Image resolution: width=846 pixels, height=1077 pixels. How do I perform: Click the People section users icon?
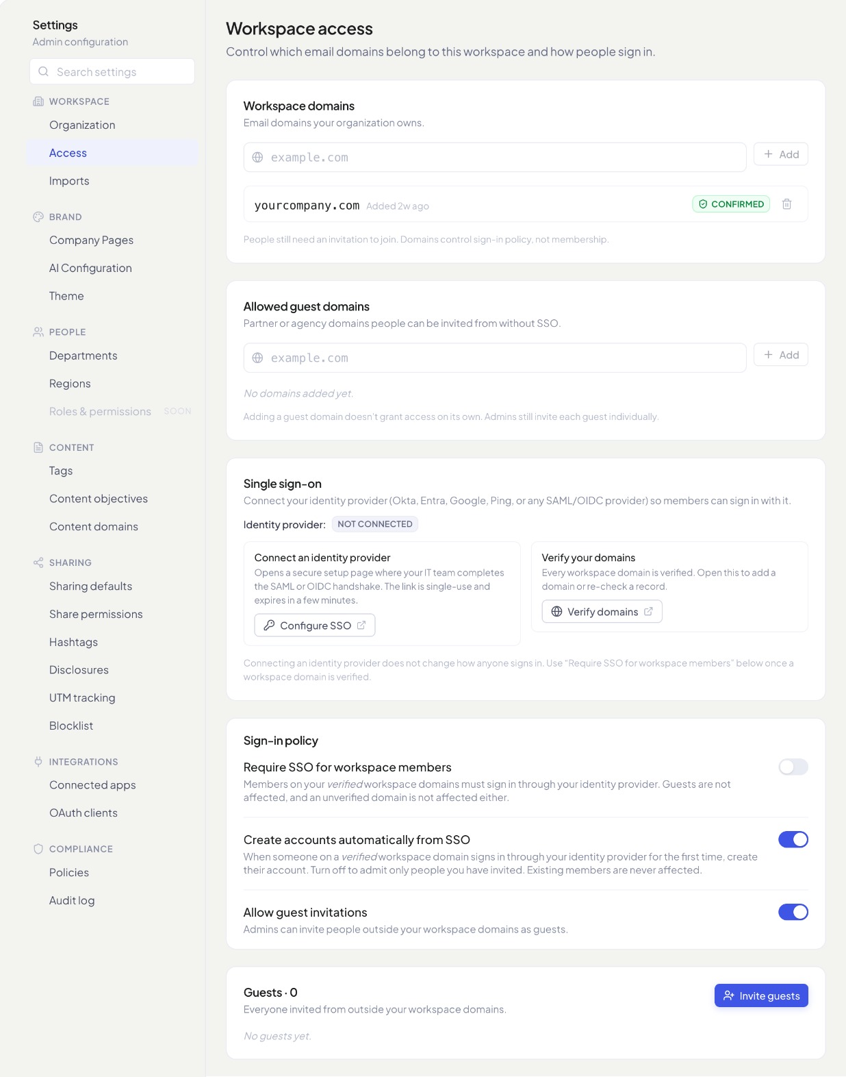(x=38, y=332)
